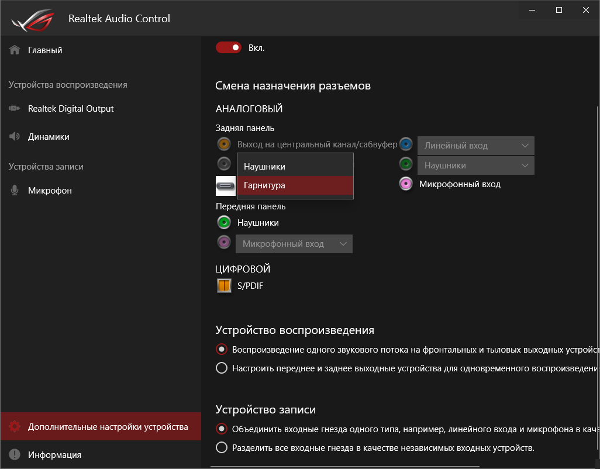Screen dimensions: 600x469
Task: Click the green front panel headphones jack
Action: point(223,222)
